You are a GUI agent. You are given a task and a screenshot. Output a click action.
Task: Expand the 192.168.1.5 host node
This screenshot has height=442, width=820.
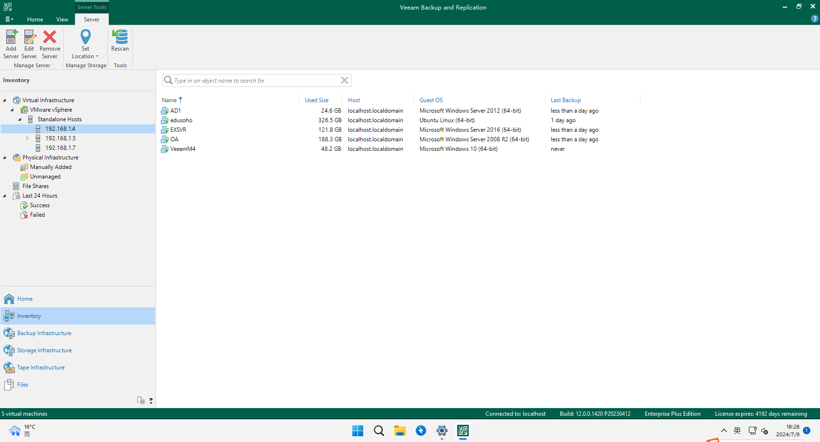coord(27,138)
